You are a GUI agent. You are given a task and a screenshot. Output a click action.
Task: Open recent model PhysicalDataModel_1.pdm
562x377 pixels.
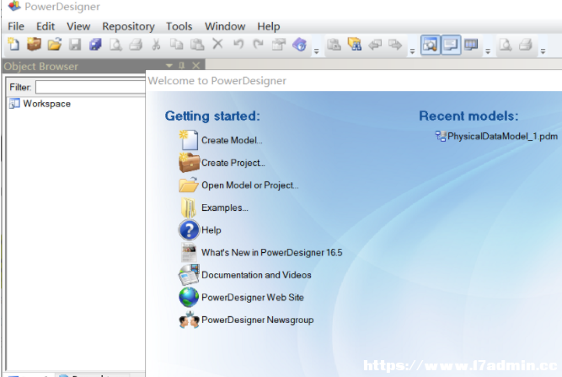502,137
